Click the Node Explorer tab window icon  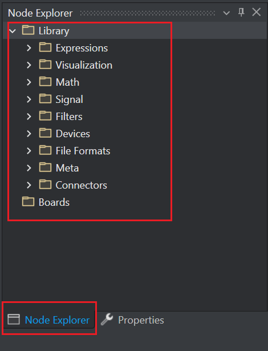[x=14, y=319]
